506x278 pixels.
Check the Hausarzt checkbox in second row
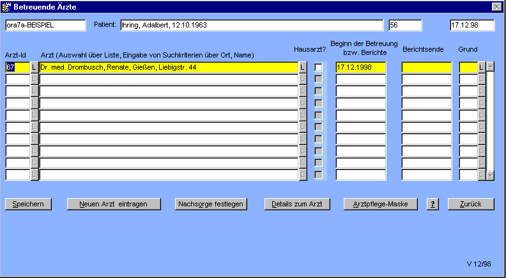pos(318,79)
